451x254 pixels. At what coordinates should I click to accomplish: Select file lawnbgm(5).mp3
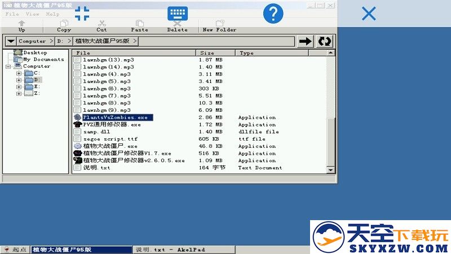click(107, 81)
